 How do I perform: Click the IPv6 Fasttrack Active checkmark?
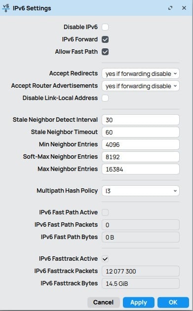pyautogui.click(x=105, y=259)
